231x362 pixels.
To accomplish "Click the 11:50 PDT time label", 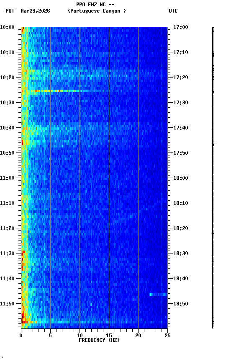I will click(x=7, y=304).
